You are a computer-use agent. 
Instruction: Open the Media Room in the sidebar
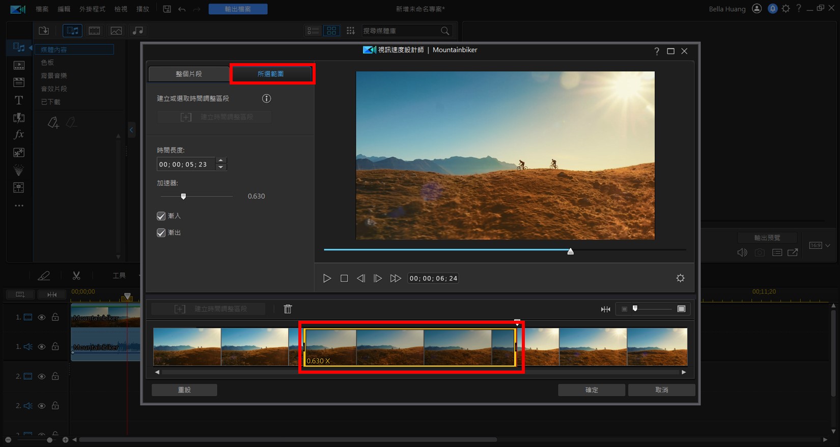point(19,47)
